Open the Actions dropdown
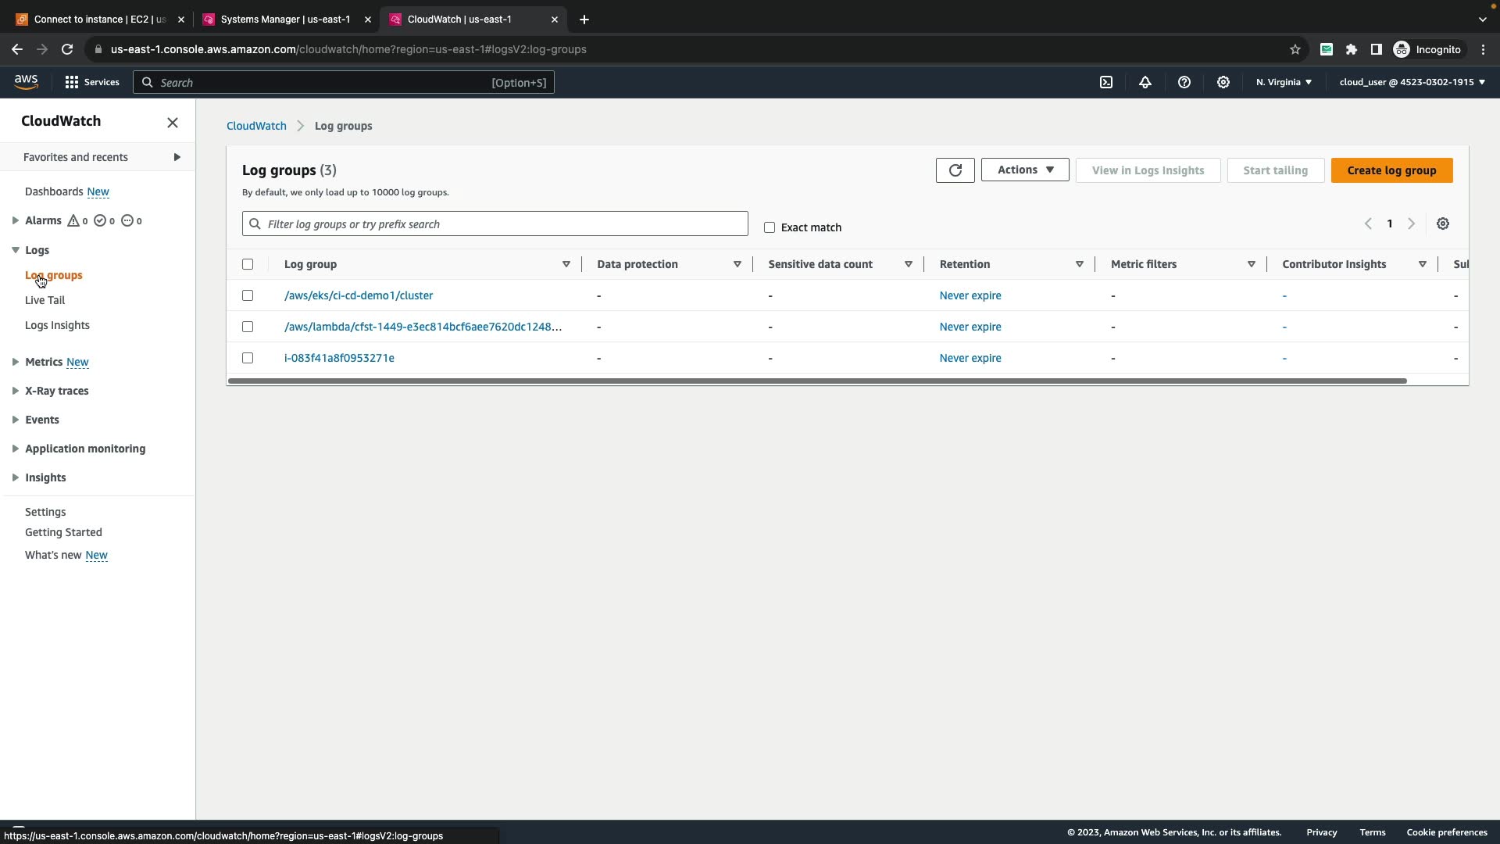The height and width of the screenshot is (844, 1500). click(1025, 170)
